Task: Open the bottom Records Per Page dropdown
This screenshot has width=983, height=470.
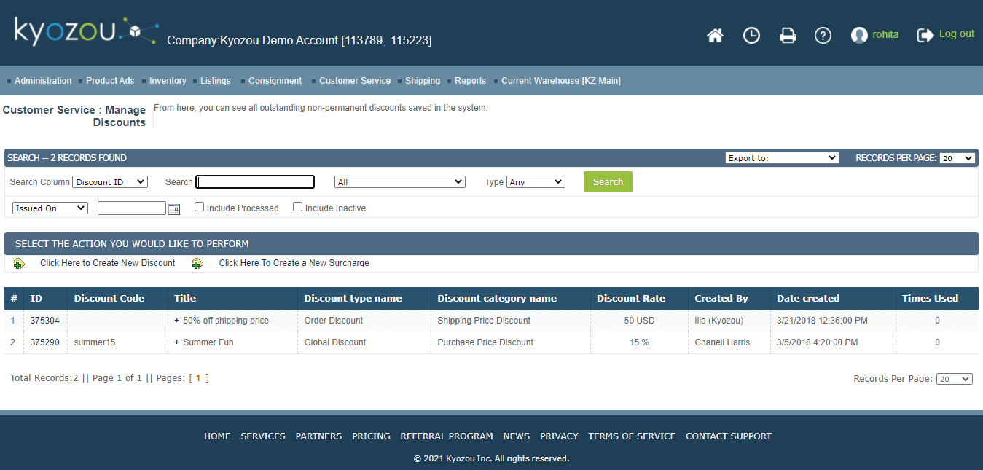Action: pyautogui.click(x=954, y=379)
